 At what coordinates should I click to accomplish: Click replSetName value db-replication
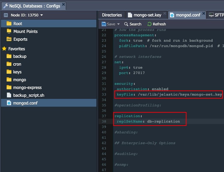(164, 121)
